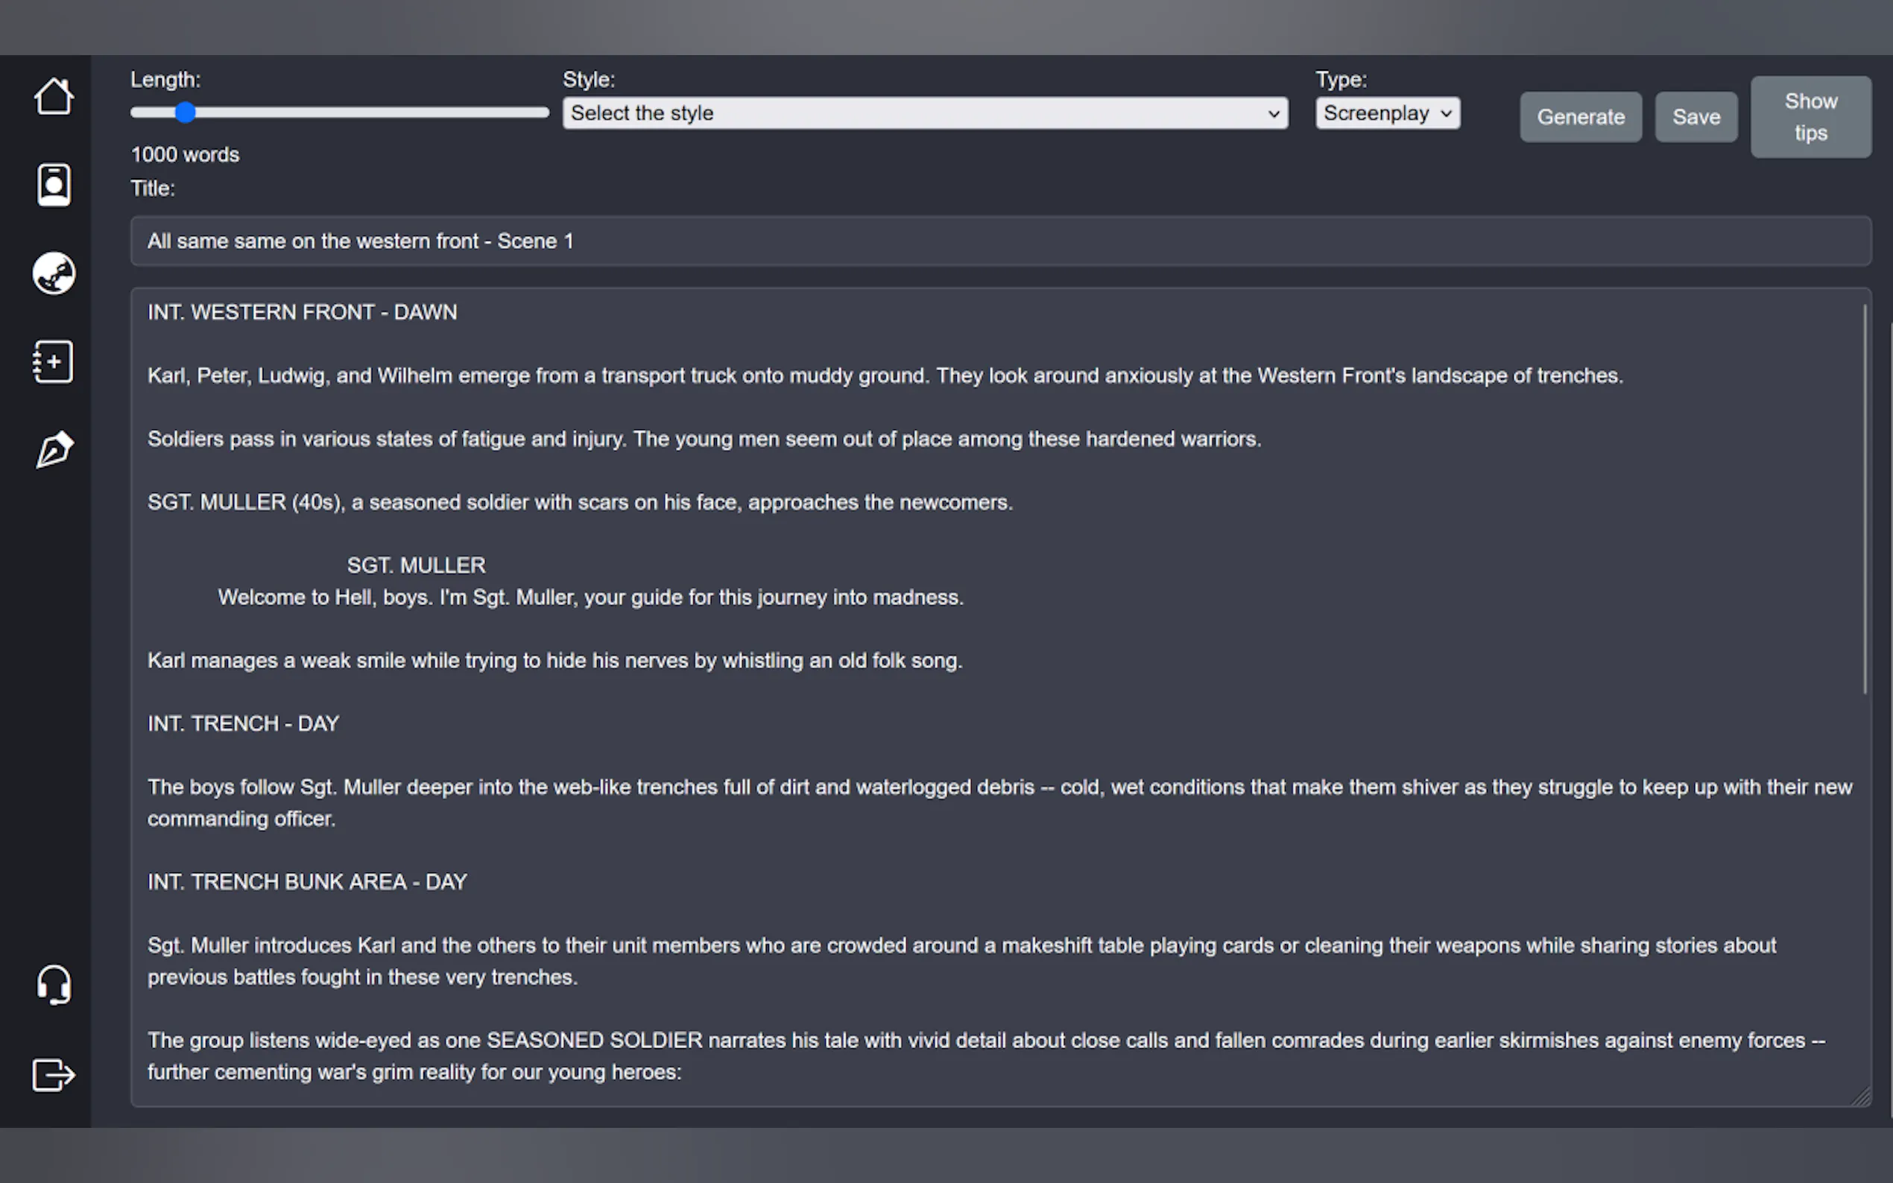Click the Length slider handle
1893x1183 pixels.
[185, 112]
